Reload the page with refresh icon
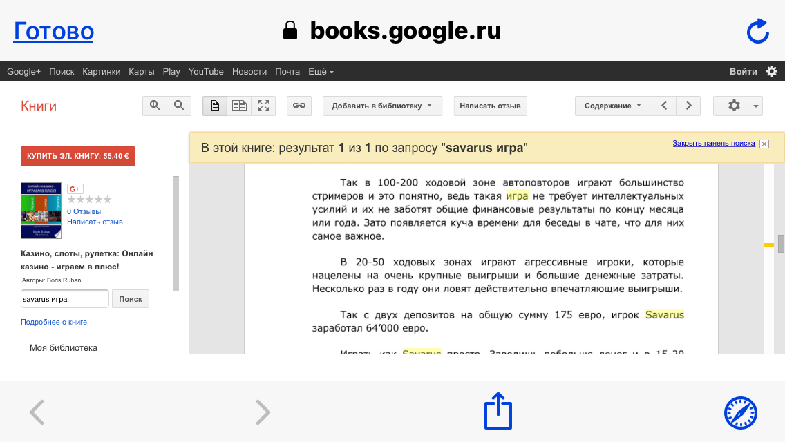 (x=757, y=31)
